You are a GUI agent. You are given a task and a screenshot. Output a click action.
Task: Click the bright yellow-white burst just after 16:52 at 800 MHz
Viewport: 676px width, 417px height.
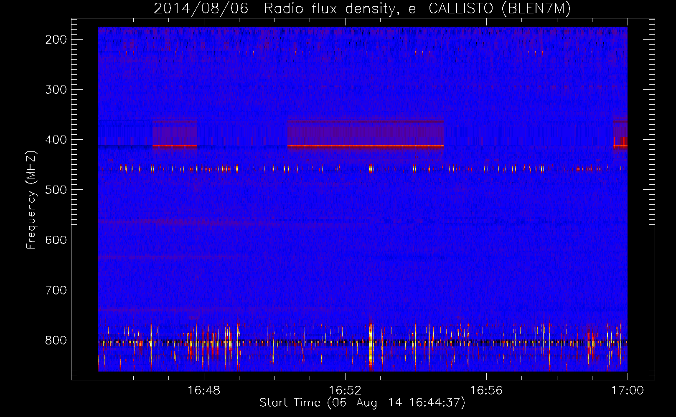pos(370,346)
